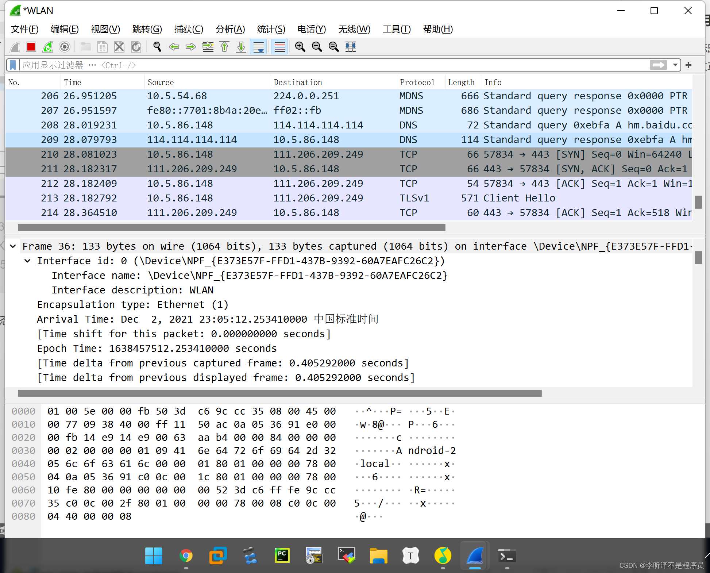
Task: Zoom in the main window text
Action: pyautogui.click(x=300, y=47)
